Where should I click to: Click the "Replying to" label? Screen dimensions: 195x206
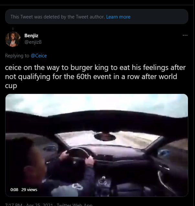click(x=17, y=56)
